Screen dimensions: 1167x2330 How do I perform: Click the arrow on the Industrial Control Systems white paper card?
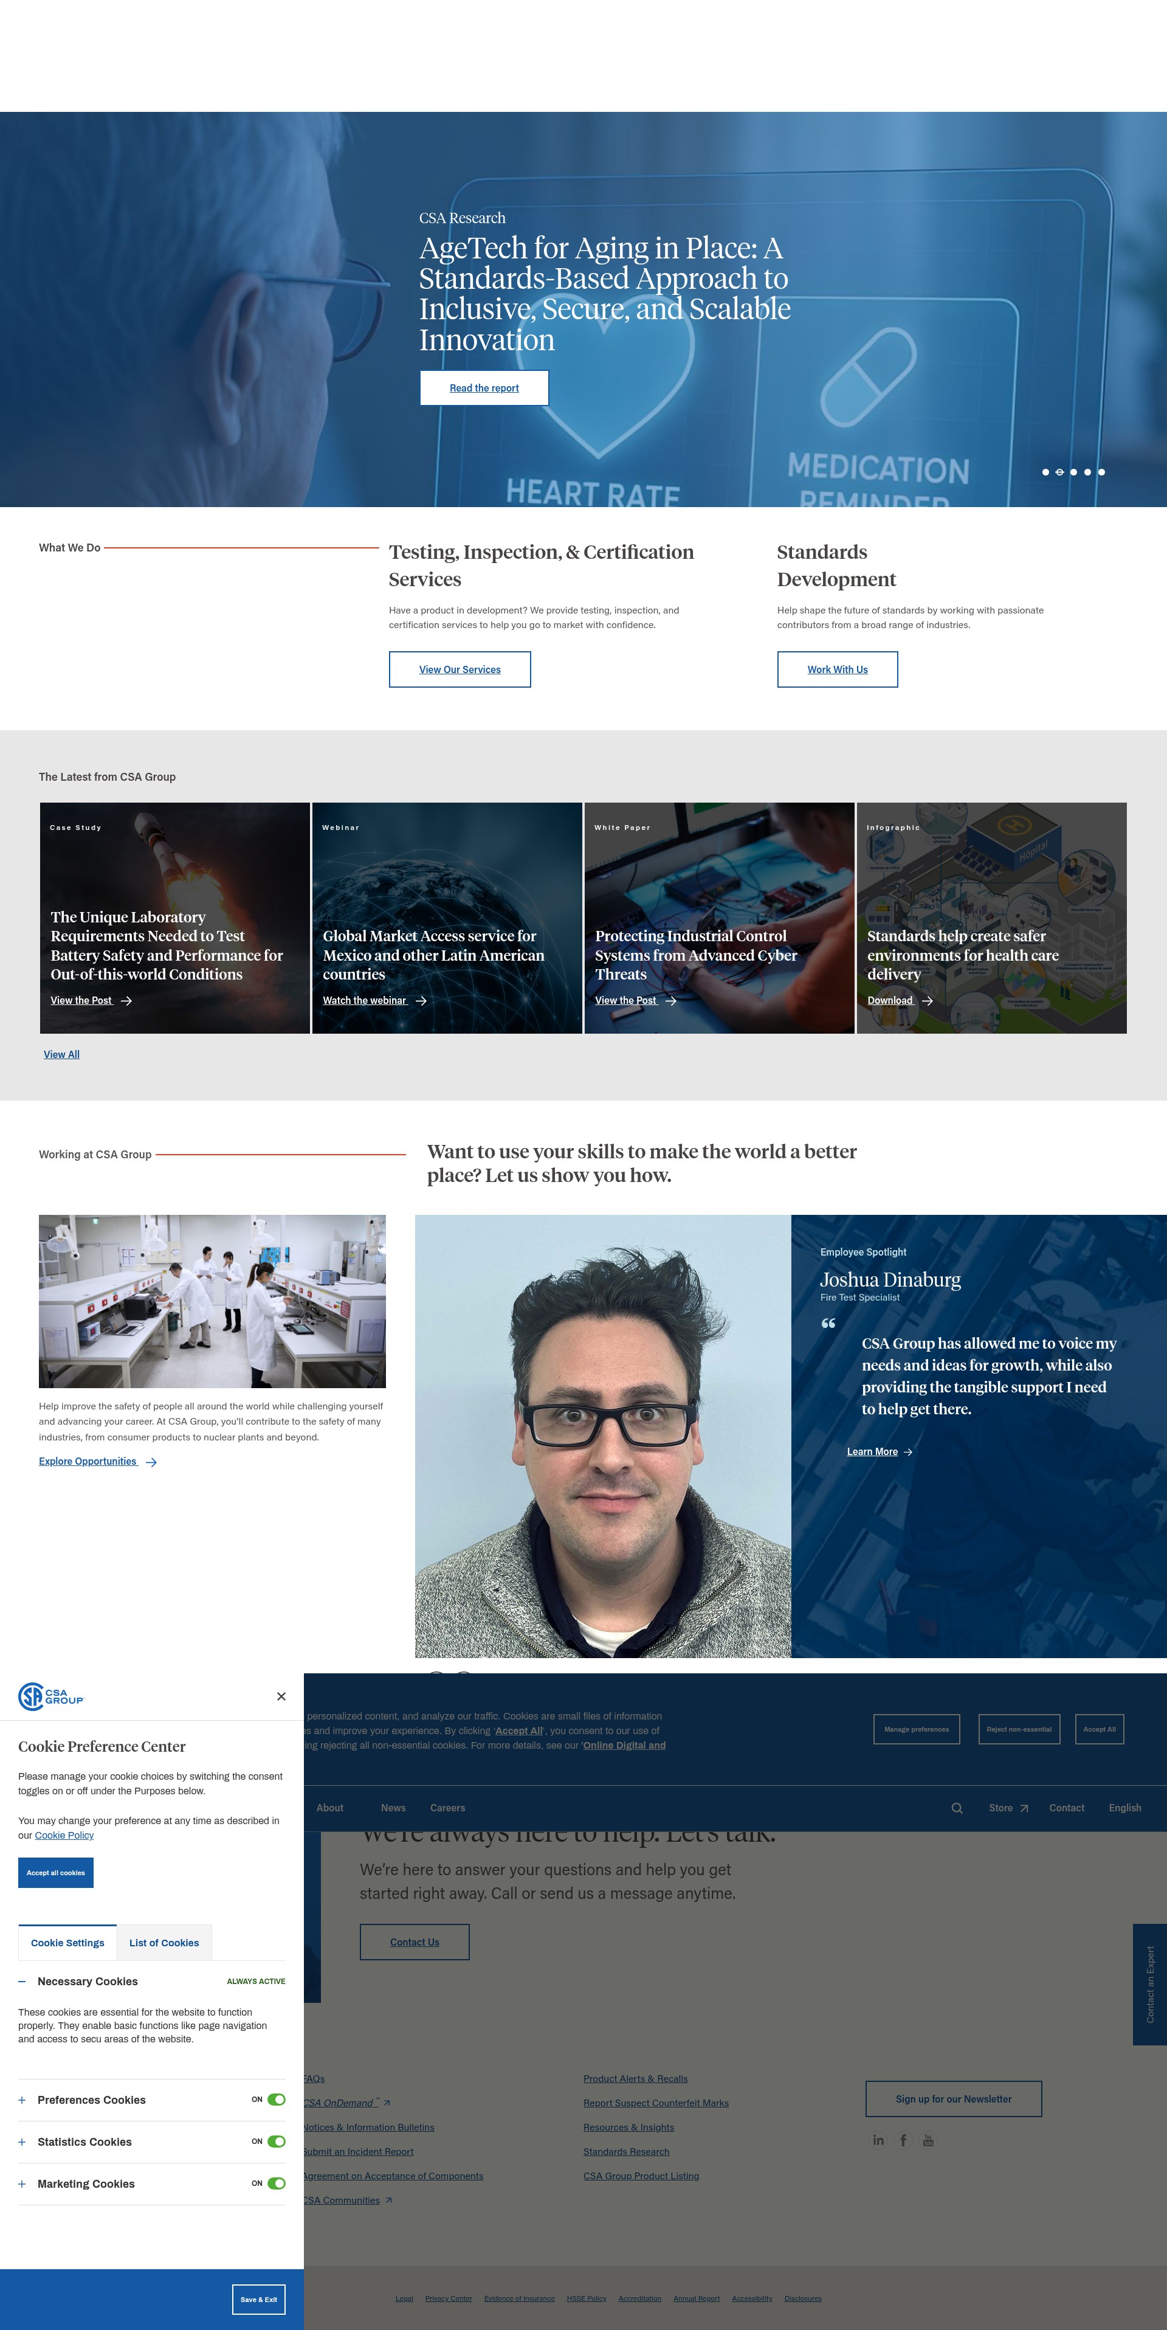tap(671, 1000)
